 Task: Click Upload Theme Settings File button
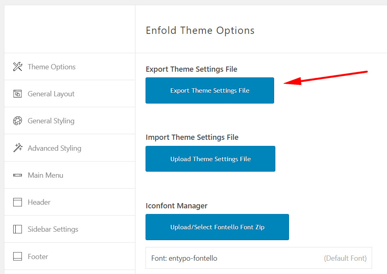pos(210,159)
